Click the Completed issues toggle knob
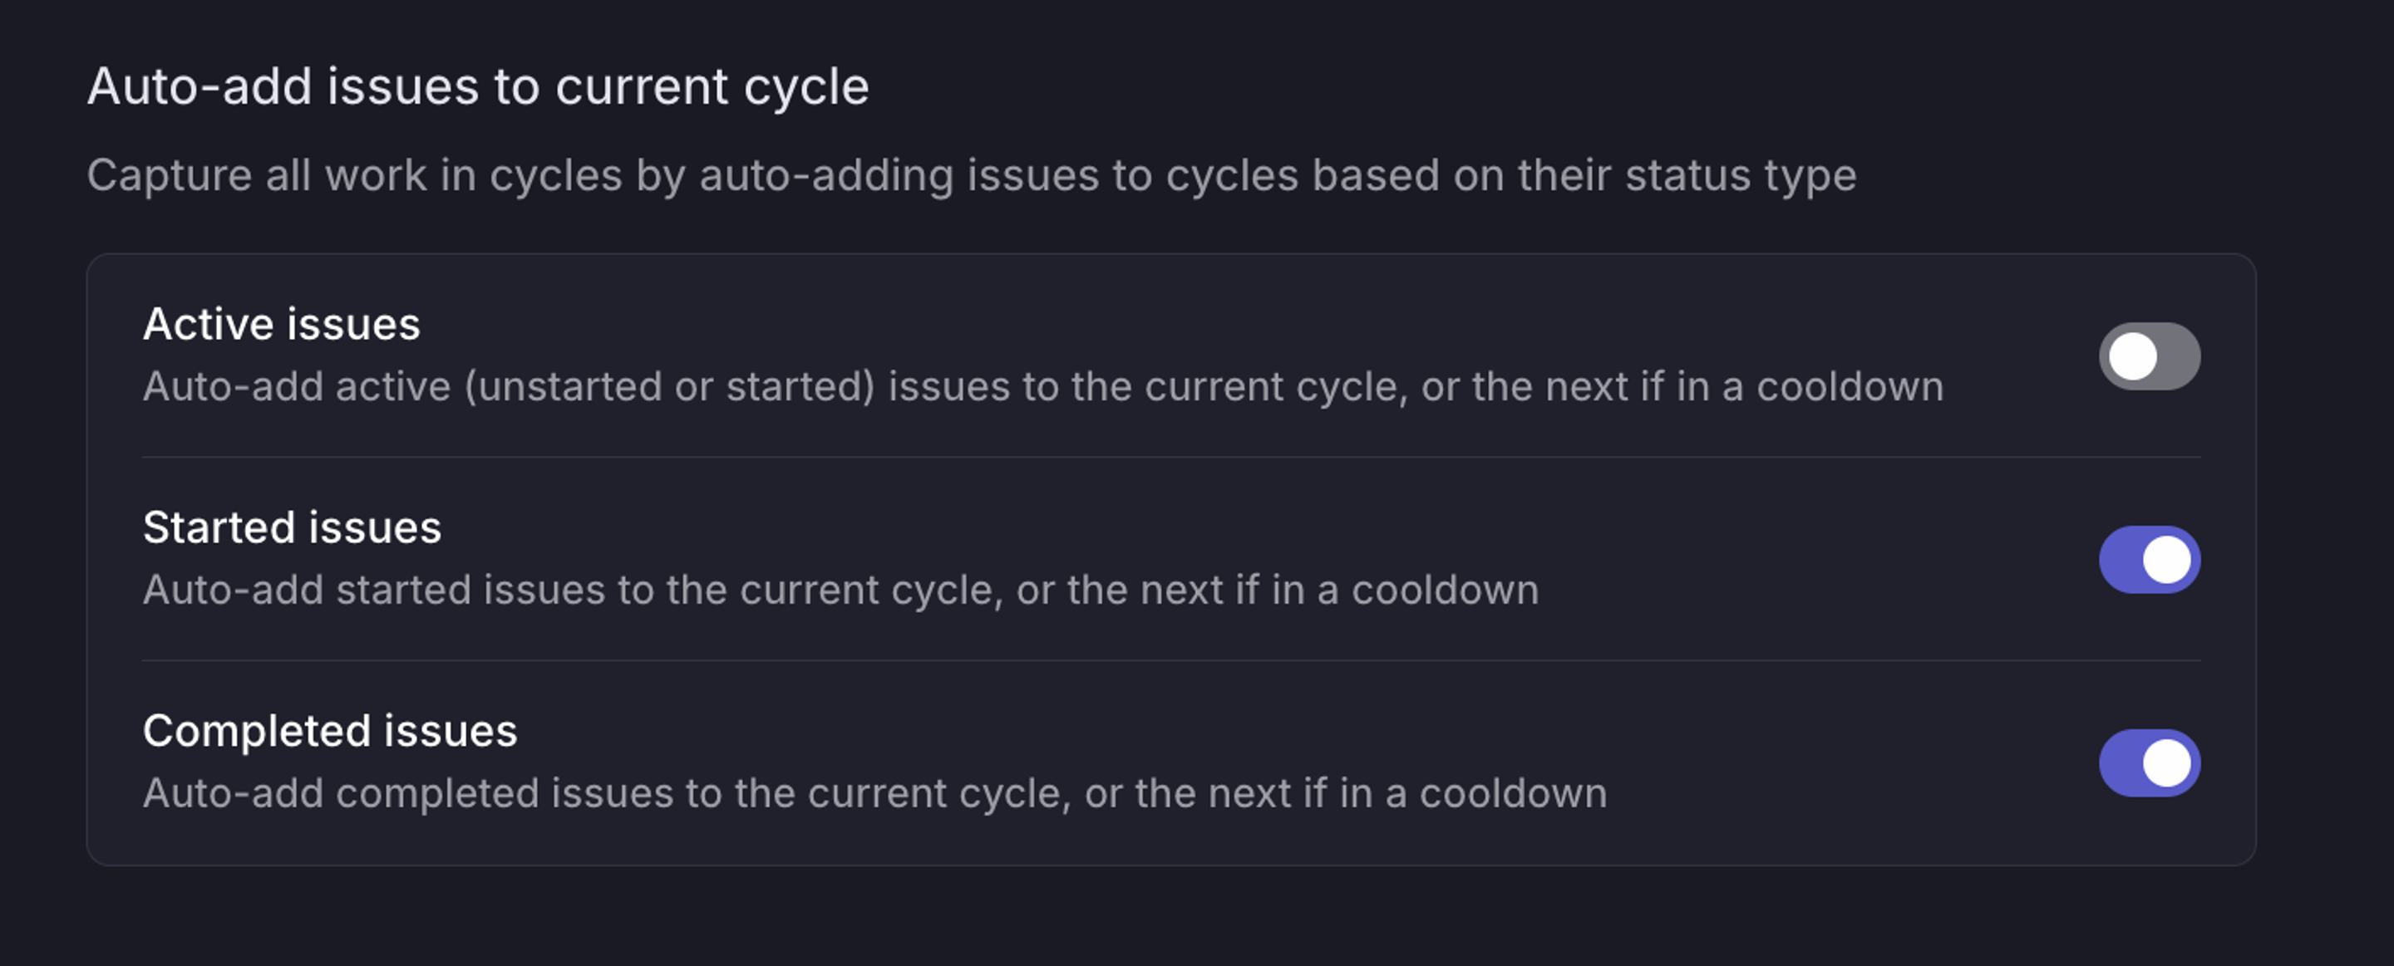Viewport: 2394px width, 966px height. point(2169,762)
